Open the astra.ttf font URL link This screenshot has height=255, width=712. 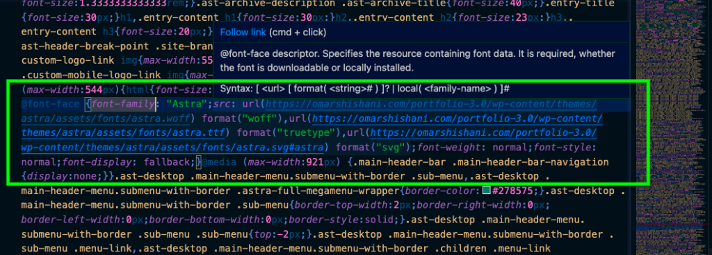pos(312,126)
